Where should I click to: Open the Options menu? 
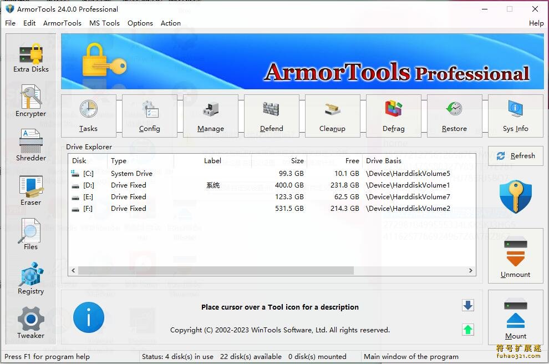click(x=140, y=23)
